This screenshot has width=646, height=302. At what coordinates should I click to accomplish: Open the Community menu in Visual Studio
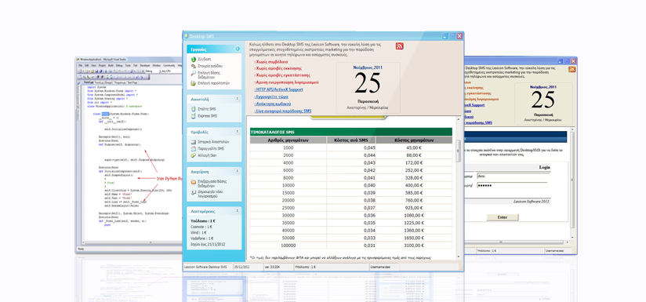tap(169, 66)
